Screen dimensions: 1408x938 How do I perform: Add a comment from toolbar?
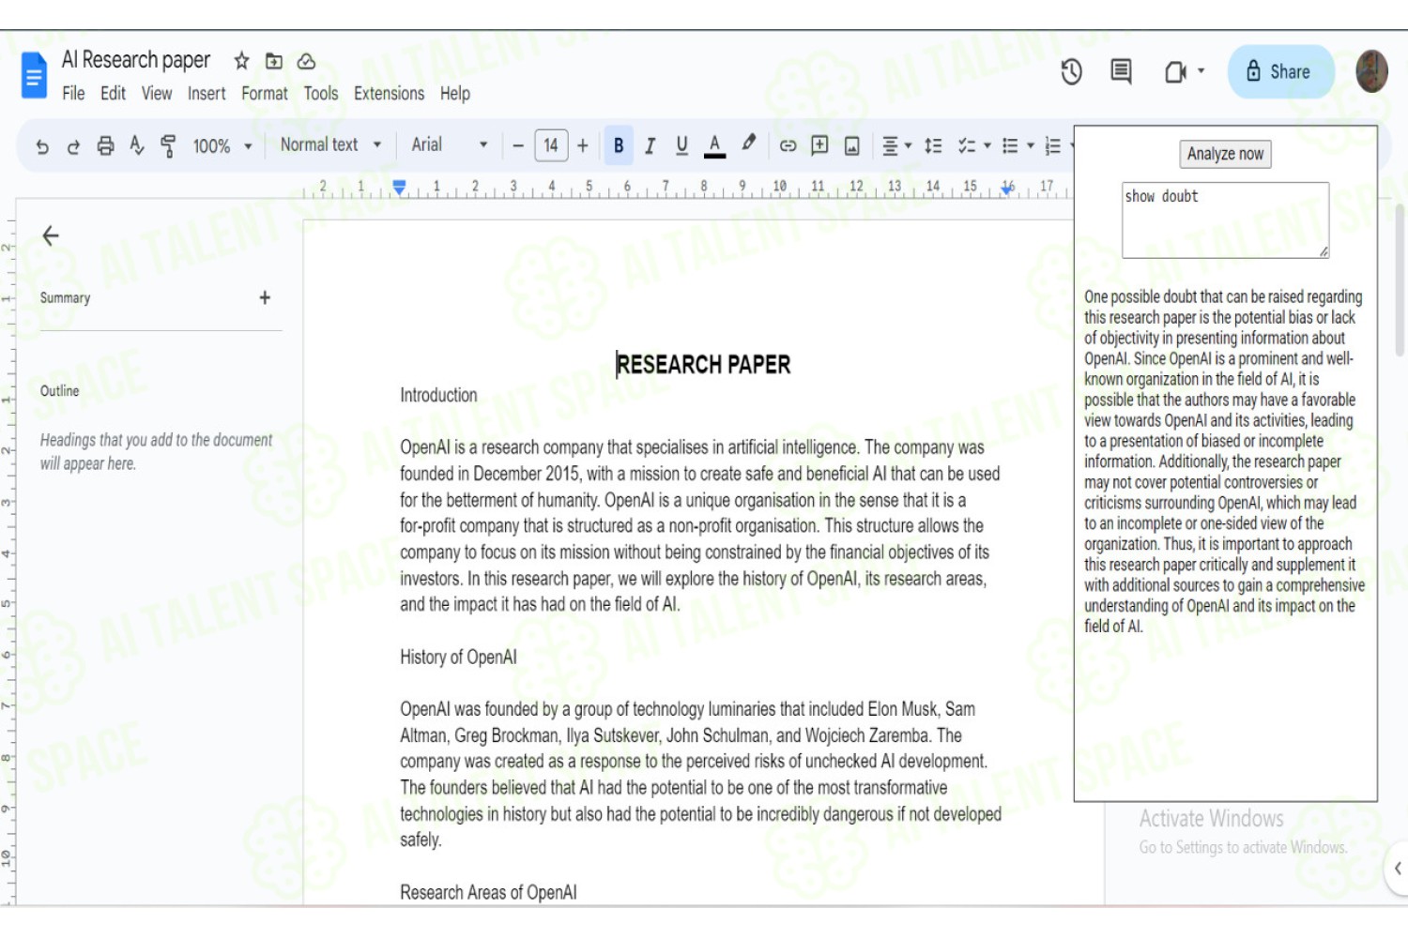pos(819,145)
